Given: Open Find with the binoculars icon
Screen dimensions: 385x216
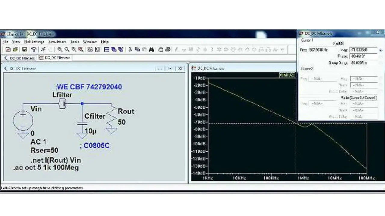Looking at the screenshot, I should tap(151, 50).
